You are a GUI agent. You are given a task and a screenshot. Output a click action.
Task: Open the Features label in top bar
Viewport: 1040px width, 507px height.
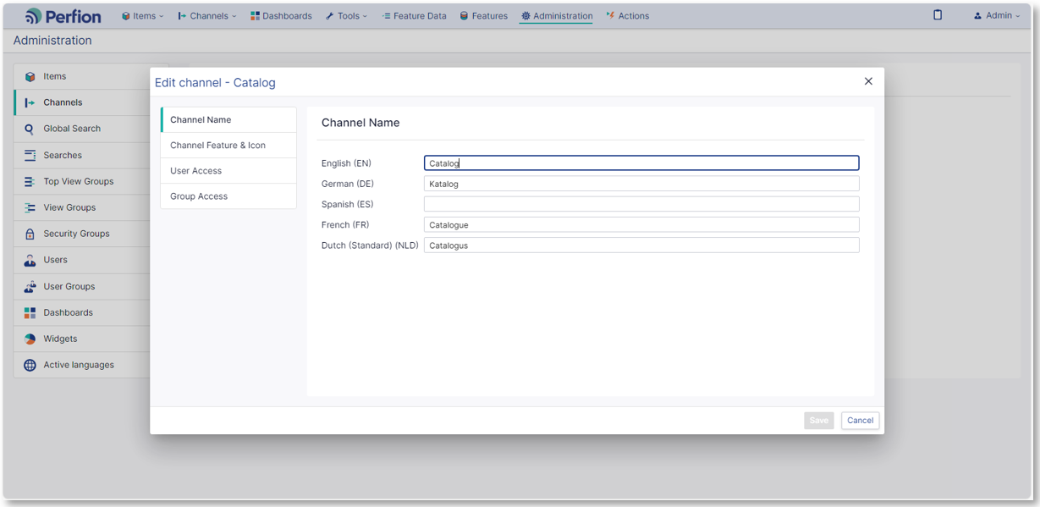490,16
